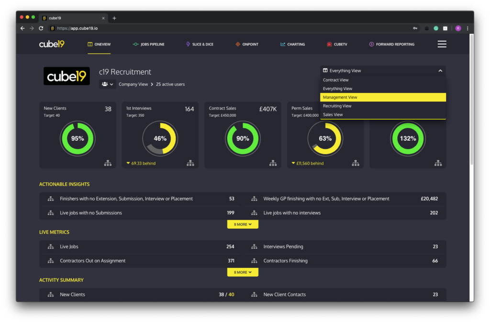
Task: Open Forward Reporting tab
Action: click(x=392, y=45)
